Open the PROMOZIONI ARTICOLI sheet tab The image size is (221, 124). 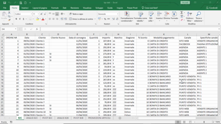tap(99, 118)
